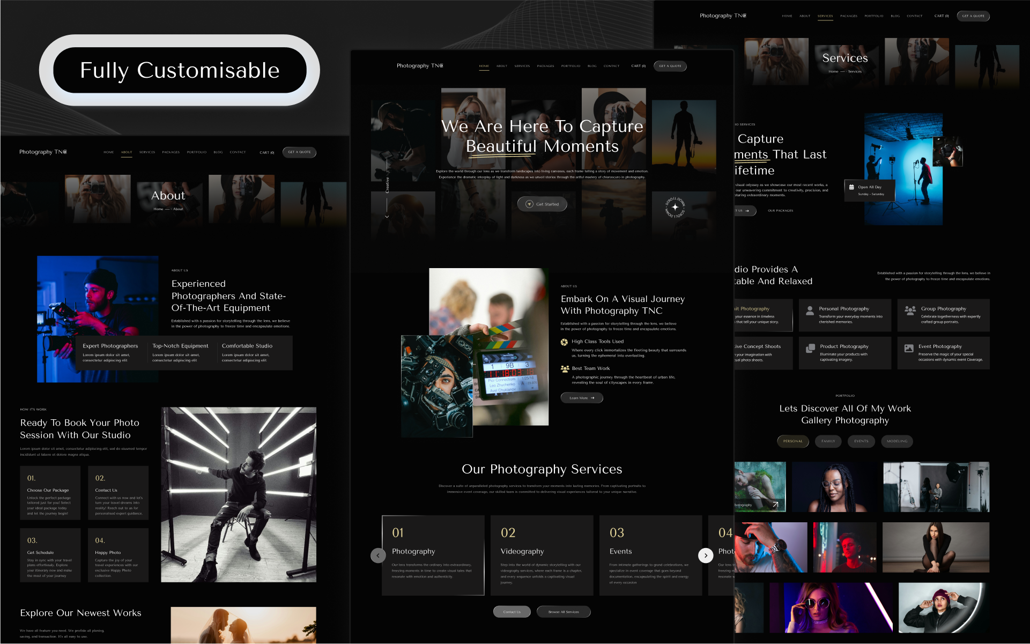Click Comfortable Studio feature text
This screenshot has width=1030, height=644.
247,346
